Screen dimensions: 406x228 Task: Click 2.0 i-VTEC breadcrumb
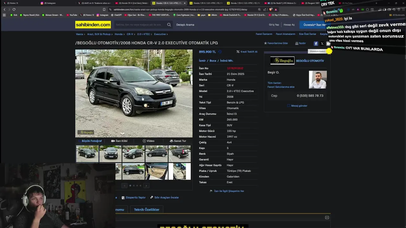click(144, 34)
